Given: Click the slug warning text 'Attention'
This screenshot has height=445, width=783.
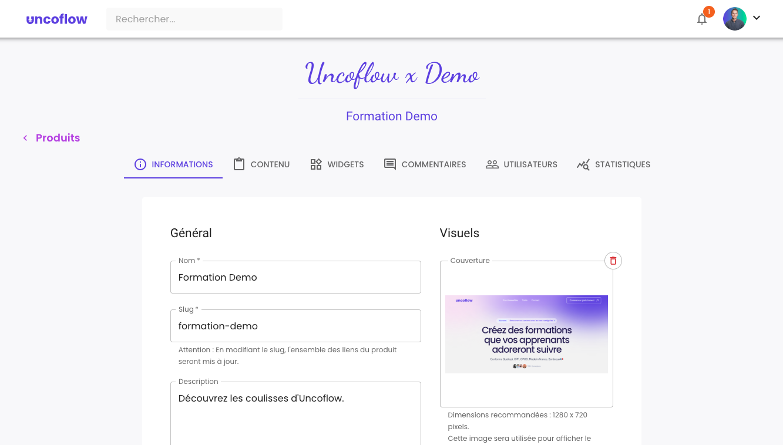Looking at the screenshot, I should pyautogui.click(x=288, y=356).
